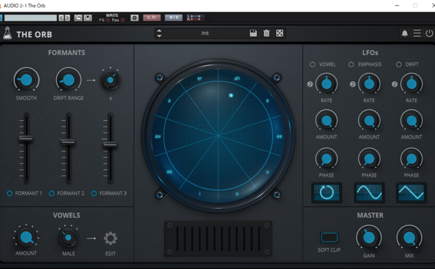Click the DRIFT LFO RATE knob
The height and width of the screenshot is (269, 435).
pos(411,84)
